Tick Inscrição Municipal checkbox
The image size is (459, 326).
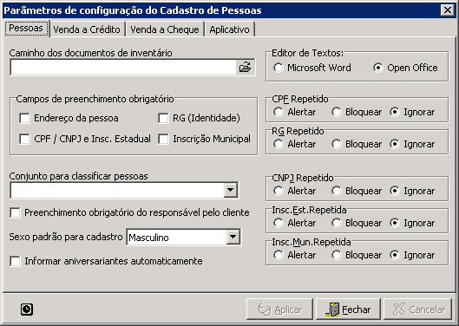163,139
